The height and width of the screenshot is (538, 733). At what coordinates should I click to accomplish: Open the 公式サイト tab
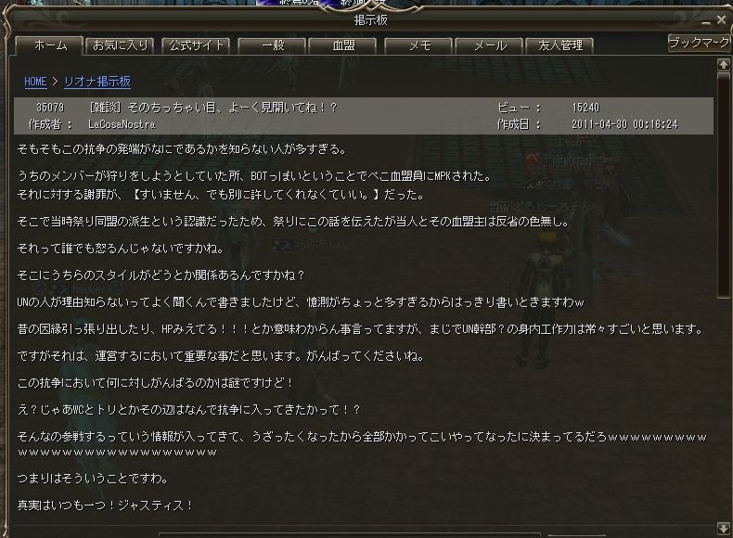point(197,45)
